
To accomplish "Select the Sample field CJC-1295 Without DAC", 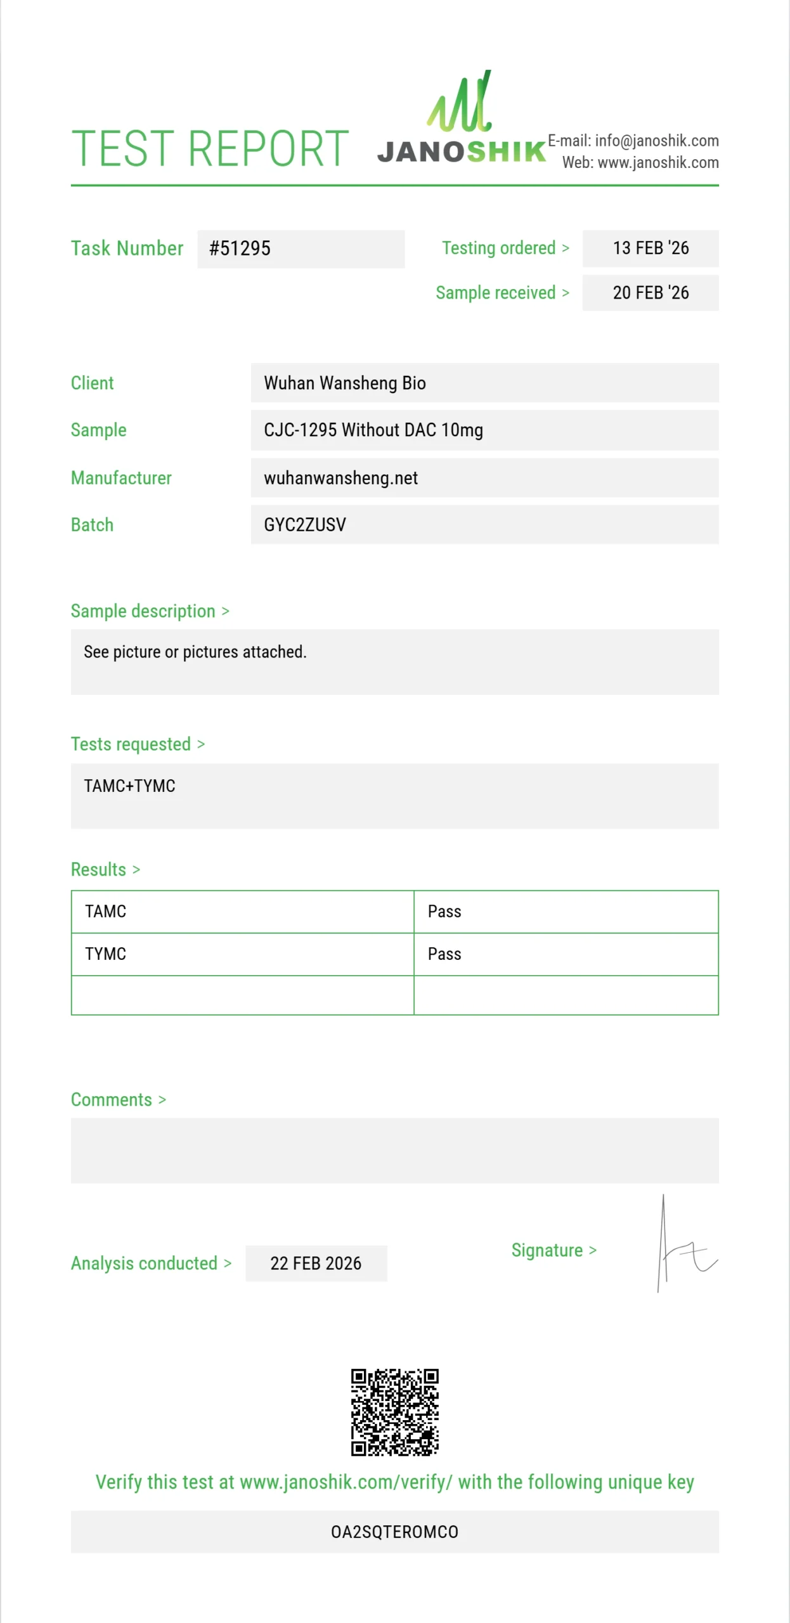I will [x=484, y=430].
